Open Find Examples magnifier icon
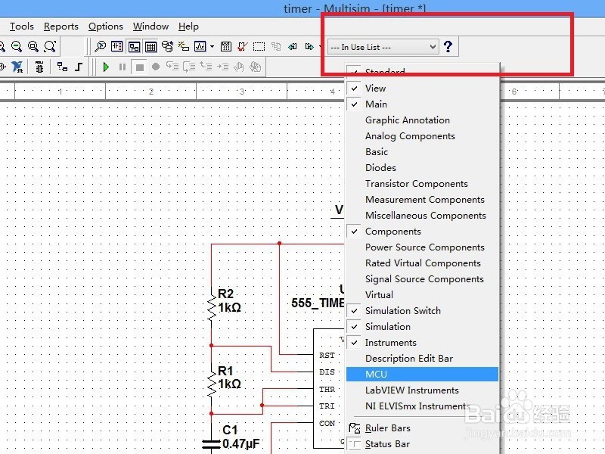The image size is (605, 454). point(101,47)
